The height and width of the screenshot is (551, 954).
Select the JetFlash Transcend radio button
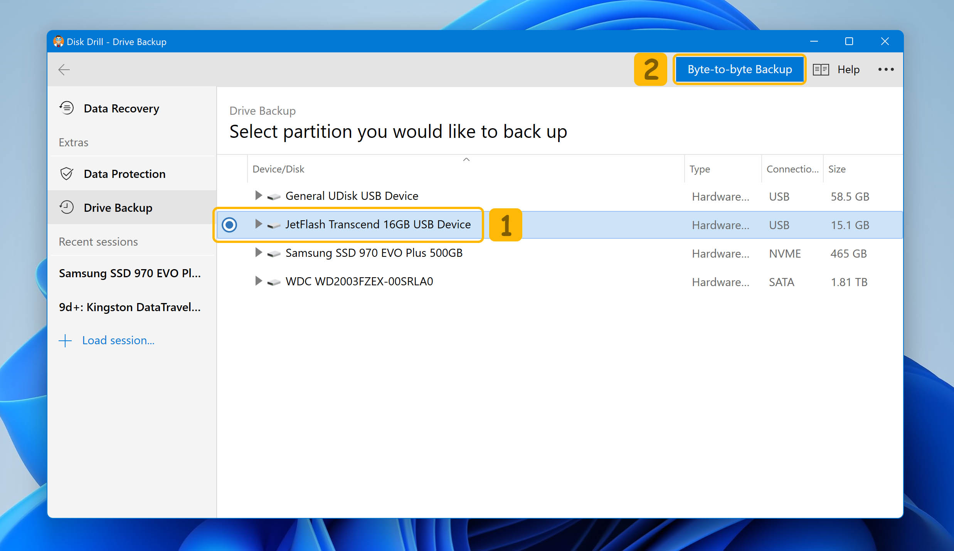click(x=229, y=224)
